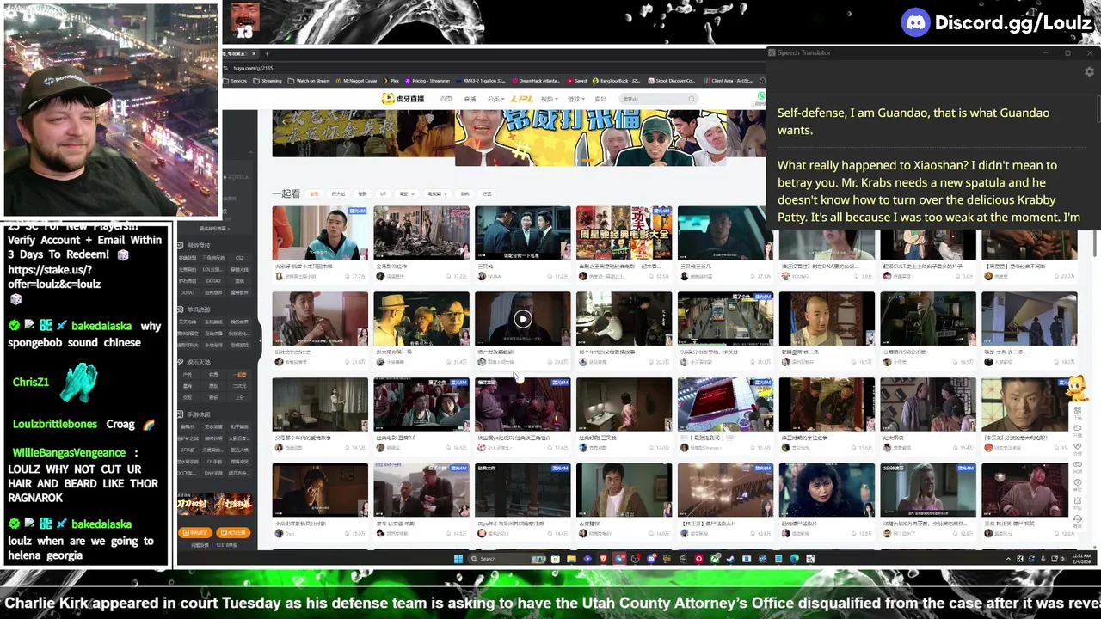Click the microphone icon in system tray
The height and width of the screenshot is (619, 1101).
point(1043,558)
